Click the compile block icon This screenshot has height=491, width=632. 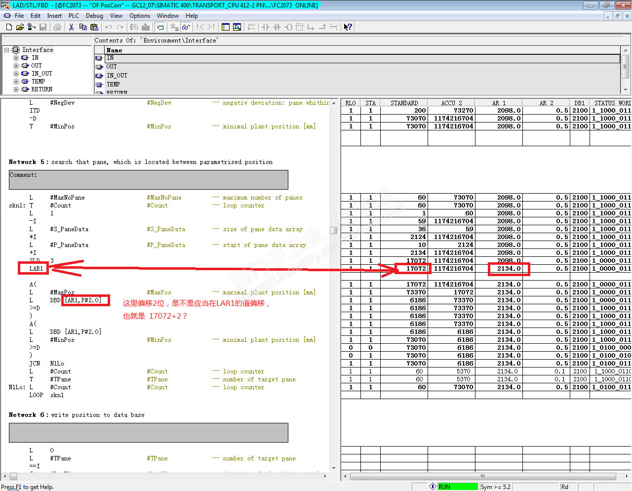pos(134,27)
